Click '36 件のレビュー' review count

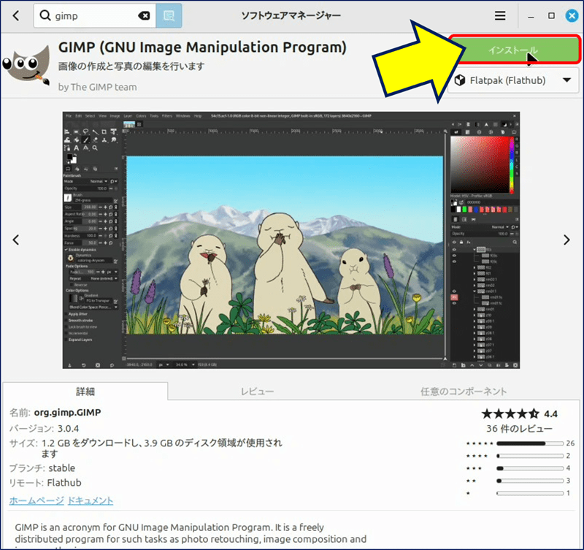click(x=519, y=429)
